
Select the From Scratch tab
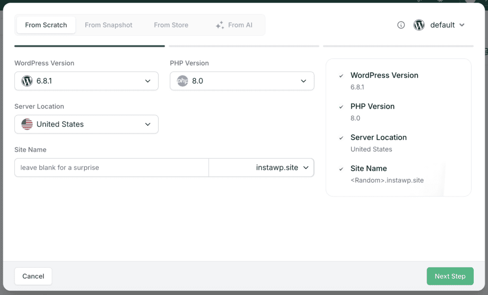click(x=46, y=25)
